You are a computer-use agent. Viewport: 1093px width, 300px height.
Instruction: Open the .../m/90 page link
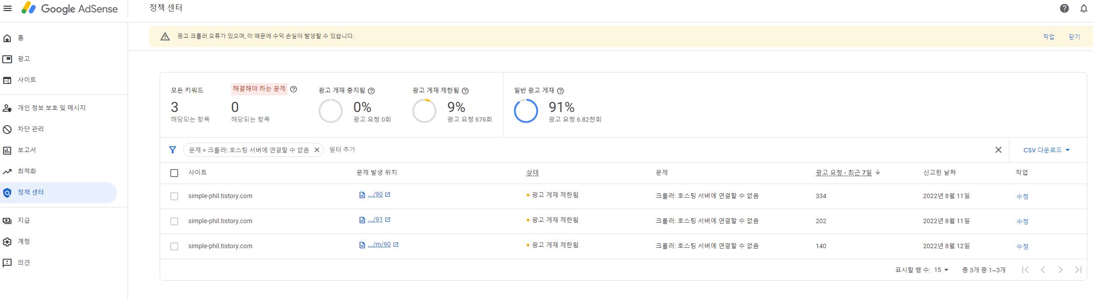pyautogui.click(x=379, y=245)
